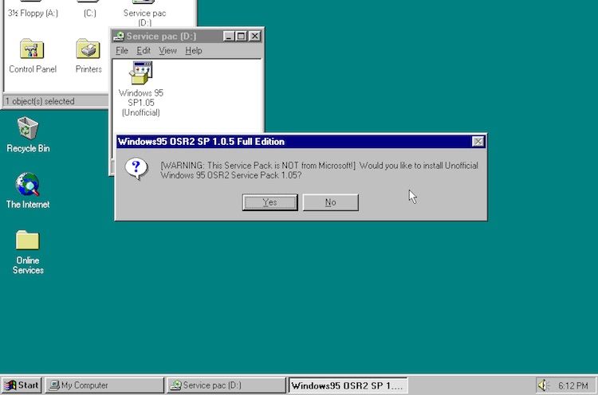598x395 pixels.
Task: Click the dialog title bar text
Action: pos(201,142)
